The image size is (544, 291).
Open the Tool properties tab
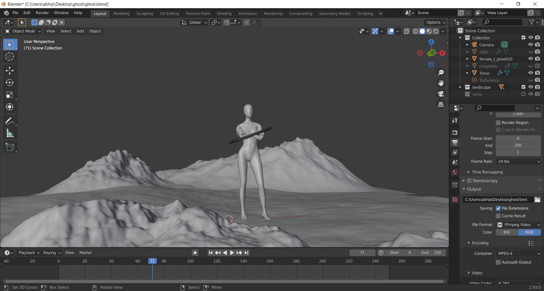455,120
